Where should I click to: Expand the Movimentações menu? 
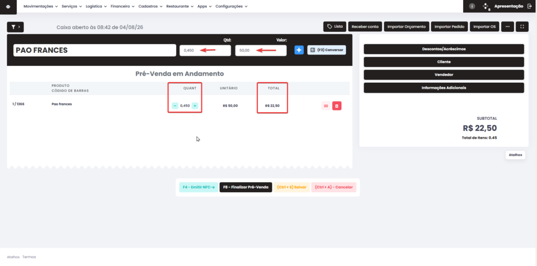click(40, 6)
